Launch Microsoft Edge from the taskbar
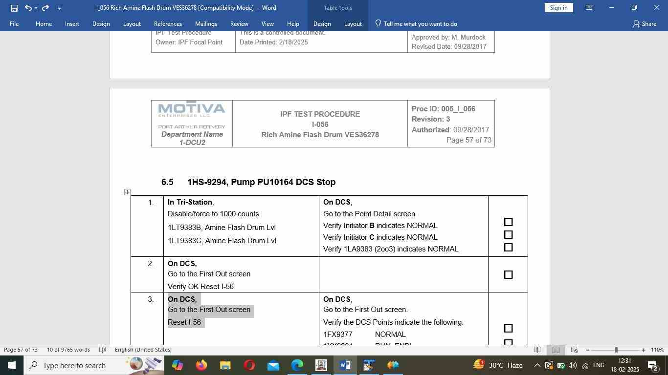 point(297,365)
